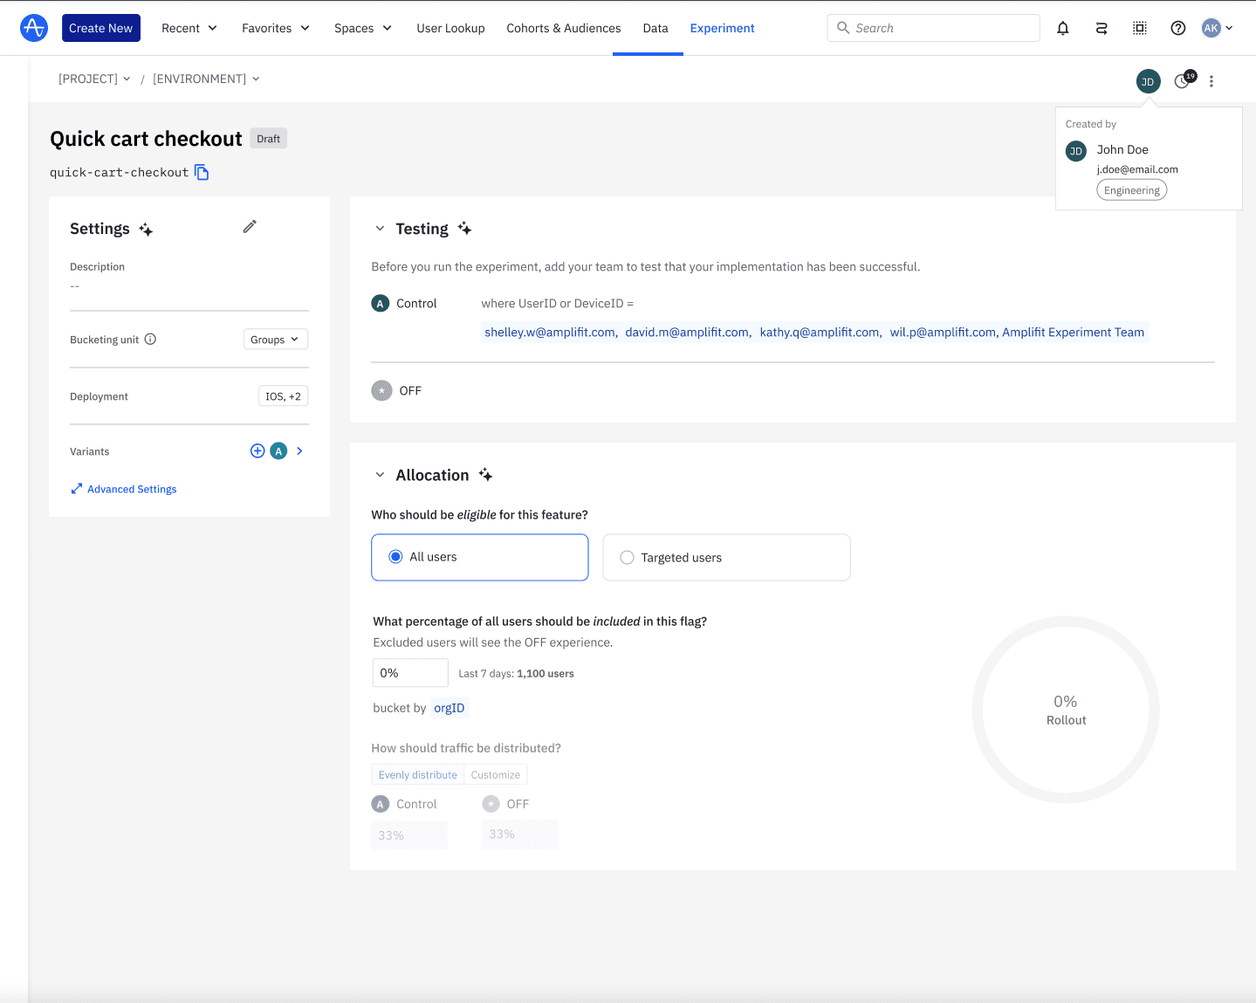
Task: Click the help question mark icon
Action: (x=1177, y=27)
